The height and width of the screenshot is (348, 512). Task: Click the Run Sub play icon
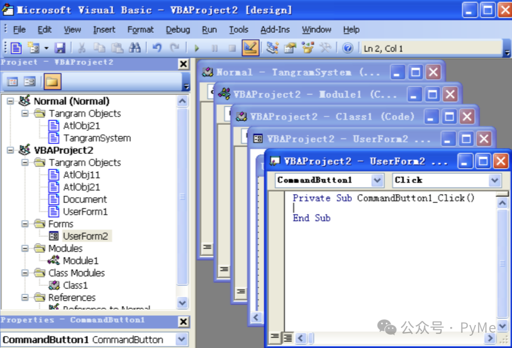coord(196,48)
